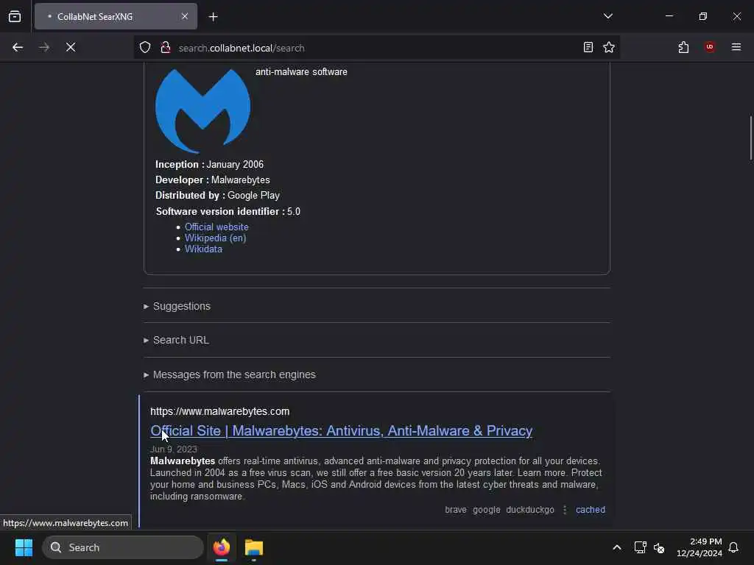
Task: Click the Firefox taskbar icon
Action: 222,547
